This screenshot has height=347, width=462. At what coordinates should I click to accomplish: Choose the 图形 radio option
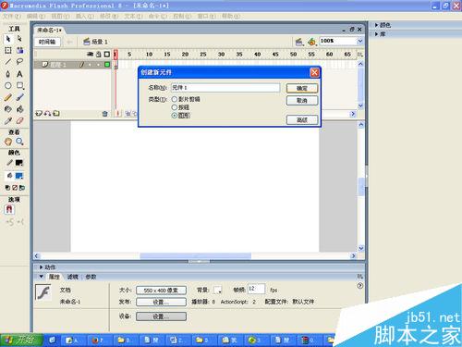[175, 116]
